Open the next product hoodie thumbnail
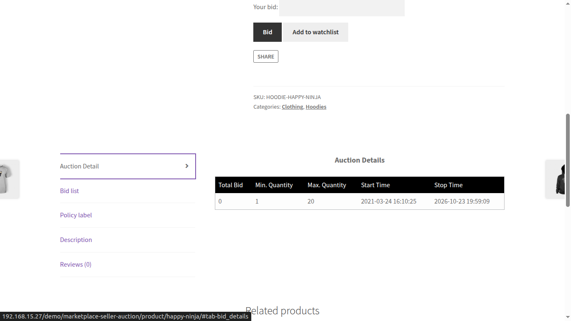The height and width of the screenshot is (321, 571). pos(559,179)
